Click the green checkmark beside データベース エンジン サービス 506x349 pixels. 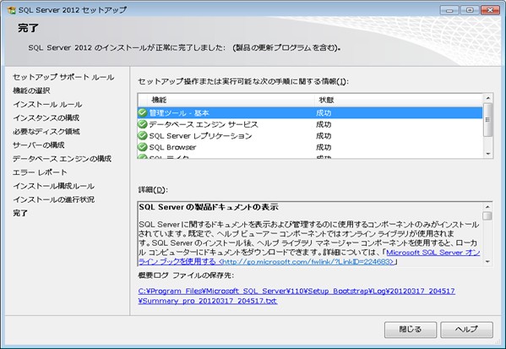pos(142,124)
